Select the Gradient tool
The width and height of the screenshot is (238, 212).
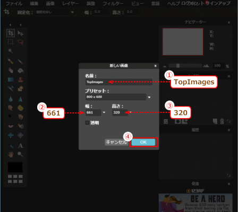click(11, 79)
